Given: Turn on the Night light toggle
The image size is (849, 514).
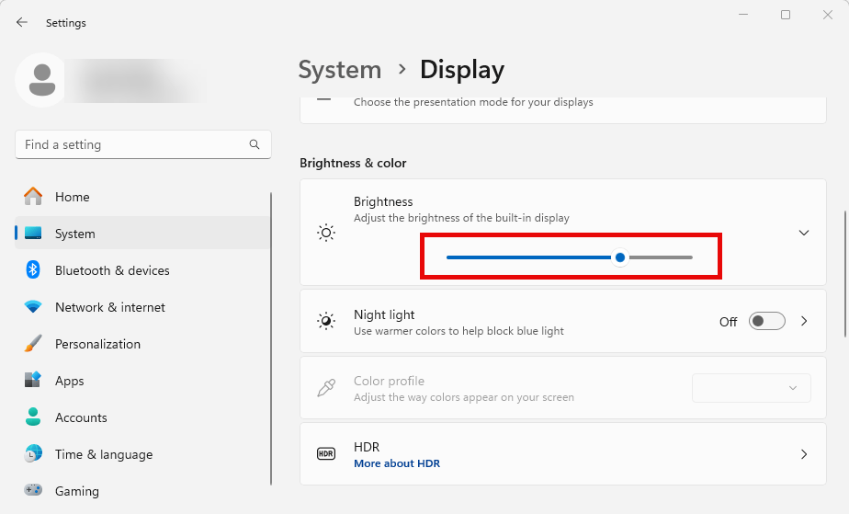Looking at the screenshot, I should click(x=767, y=321).
